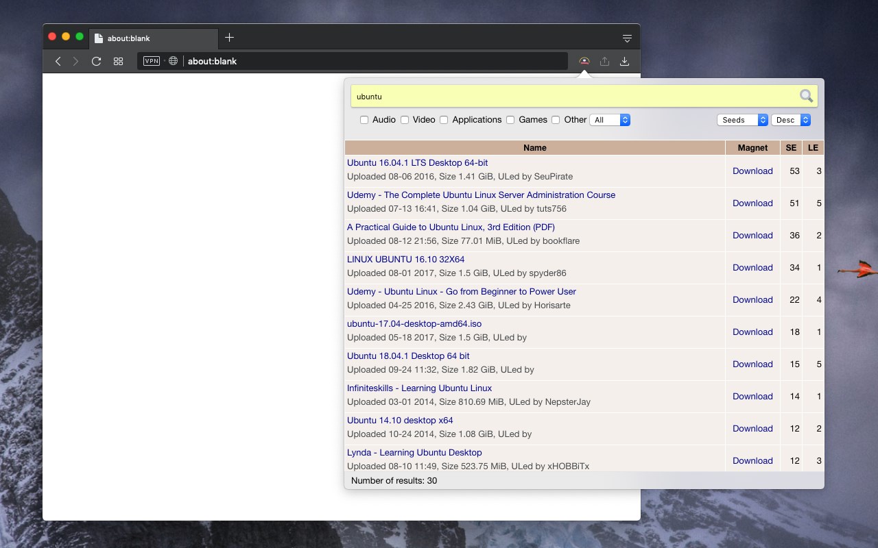The height and width of the screenshot is (548, 878).
Task: Open the downloads icon in the toolbar
Action: [x=624, y=61]
